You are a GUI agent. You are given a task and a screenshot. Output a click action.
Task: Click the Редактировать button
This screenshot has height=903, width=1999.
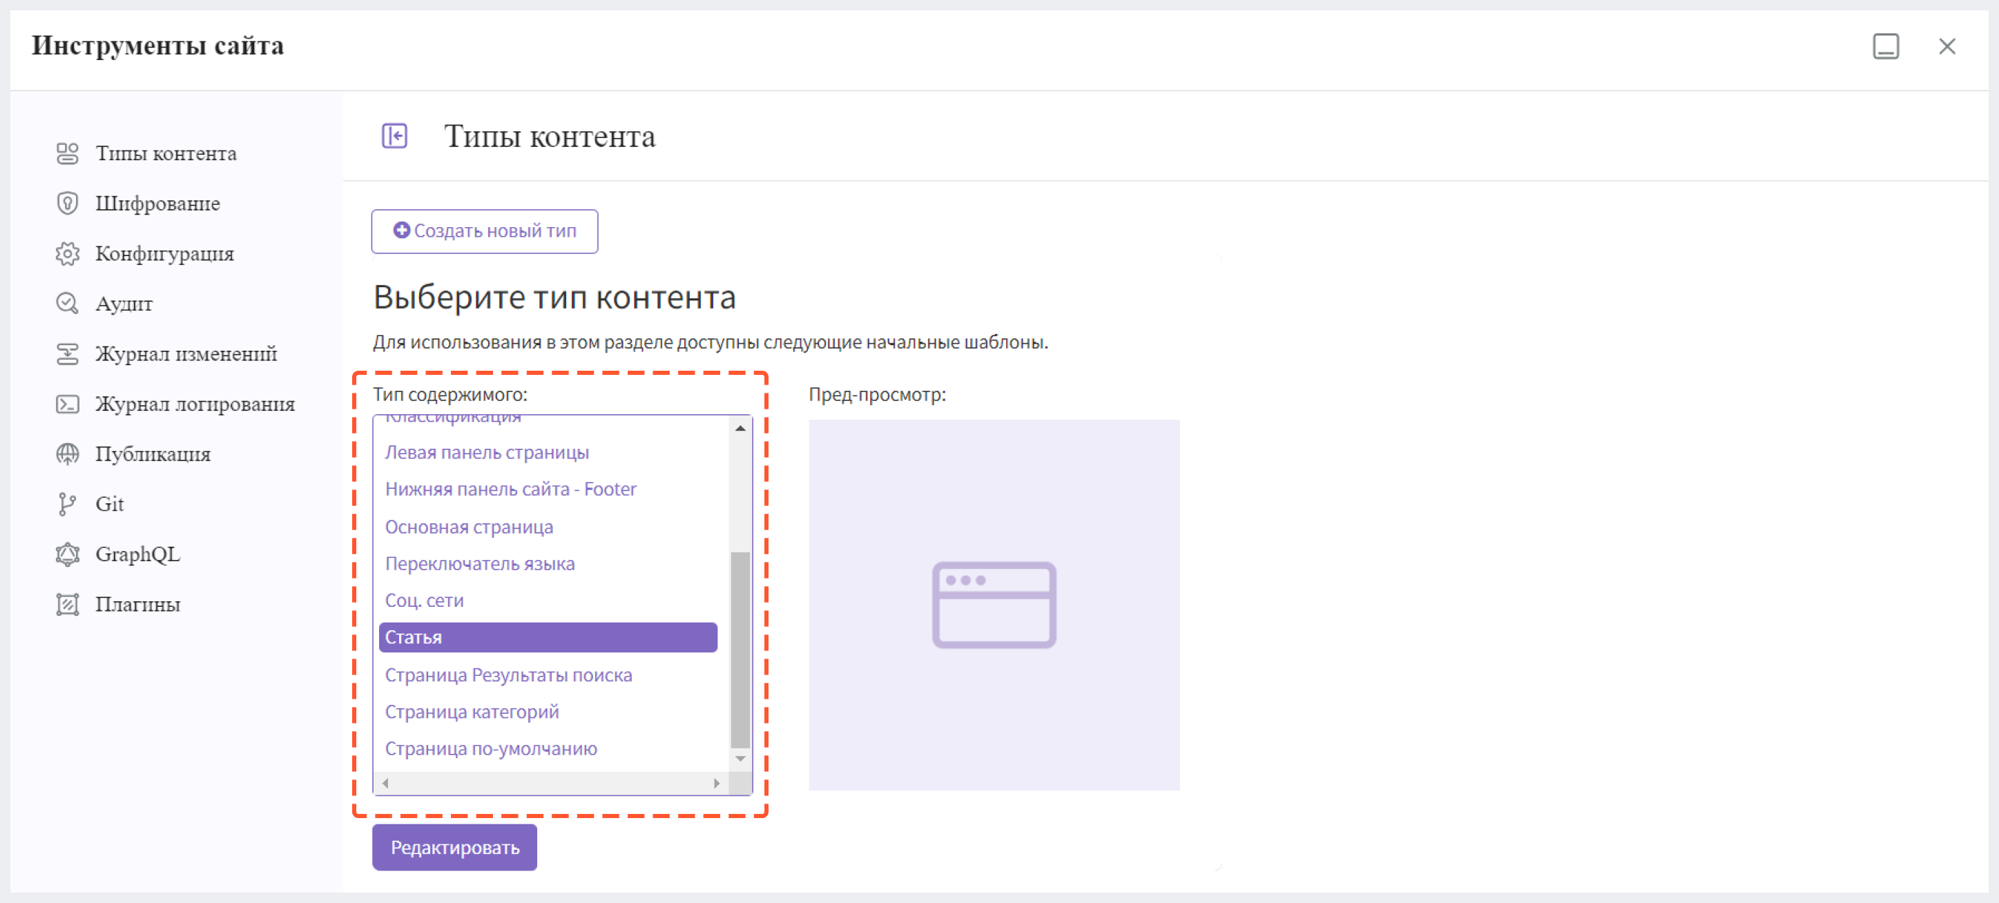pos(455,847)
